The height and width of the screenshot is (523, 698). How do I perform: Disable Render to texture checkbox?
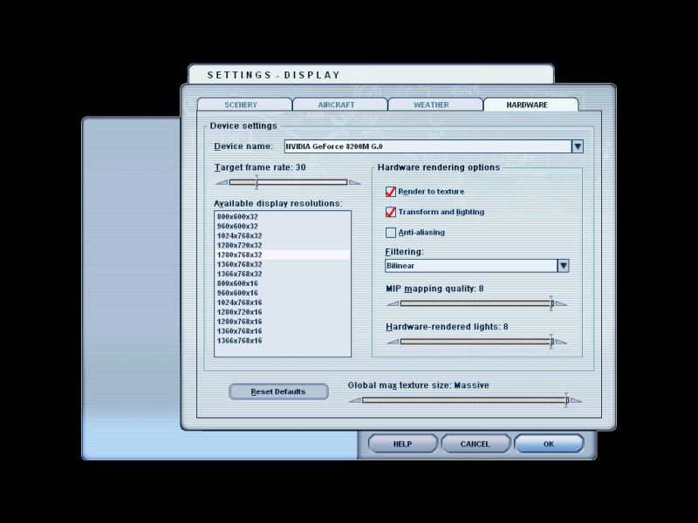click(391, 192)
